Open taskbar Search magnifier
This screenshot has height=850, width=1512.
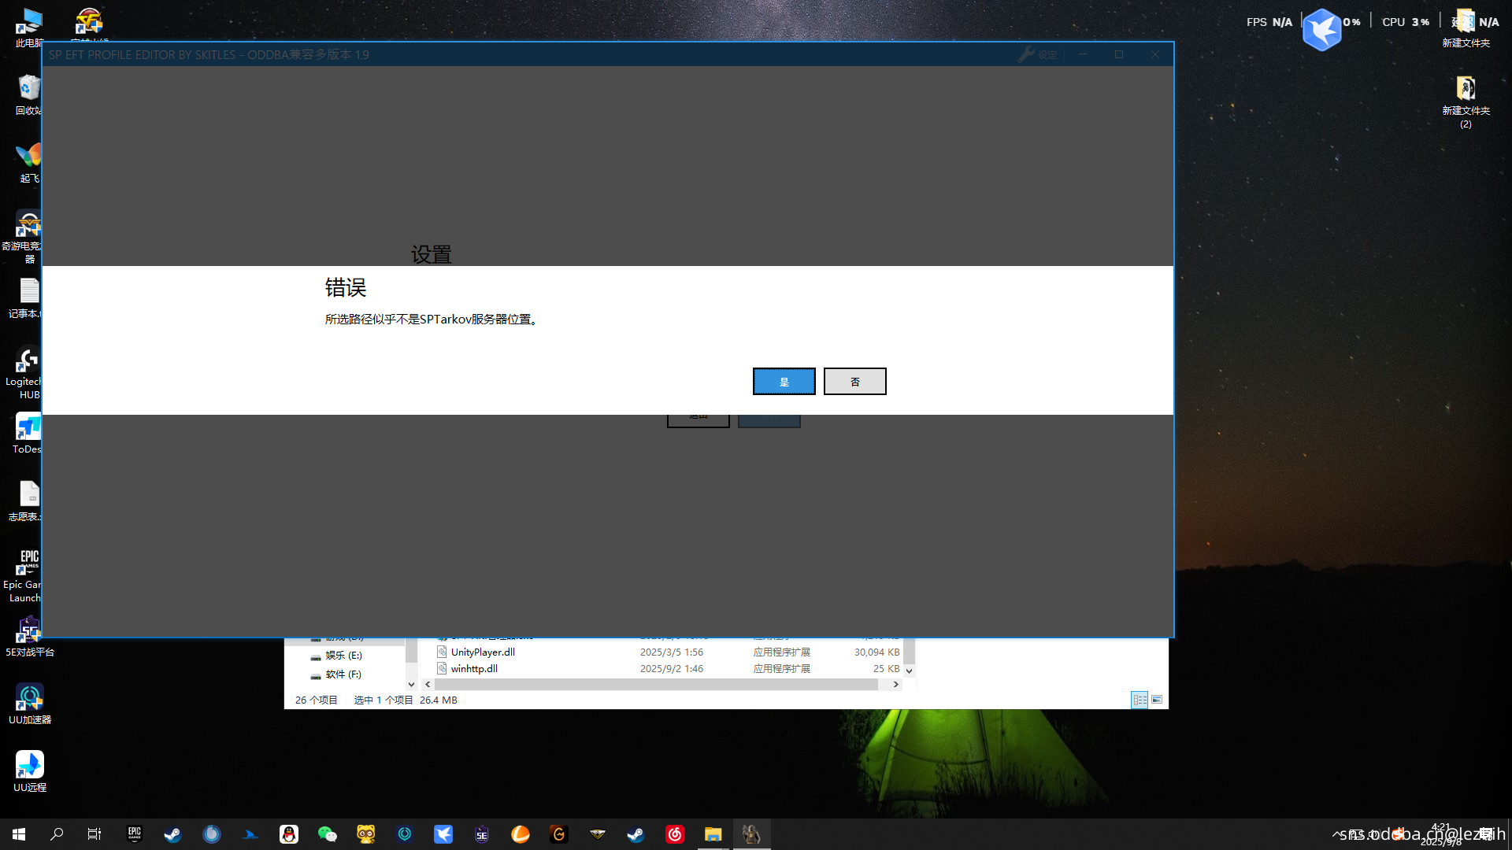(x=57, y=834)
